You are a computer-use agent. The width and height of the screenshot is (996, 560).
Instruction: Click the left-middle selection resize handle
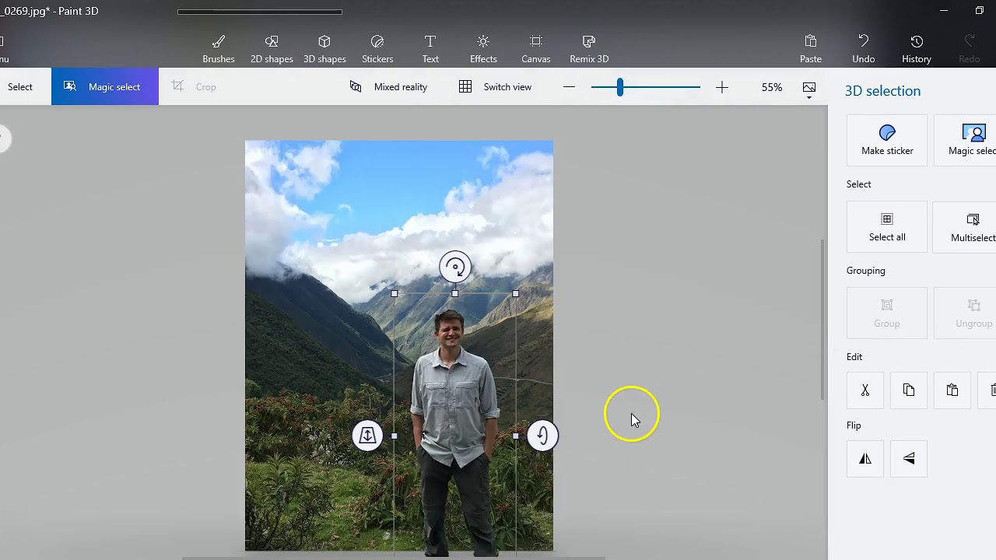click(x=395, y=436)
